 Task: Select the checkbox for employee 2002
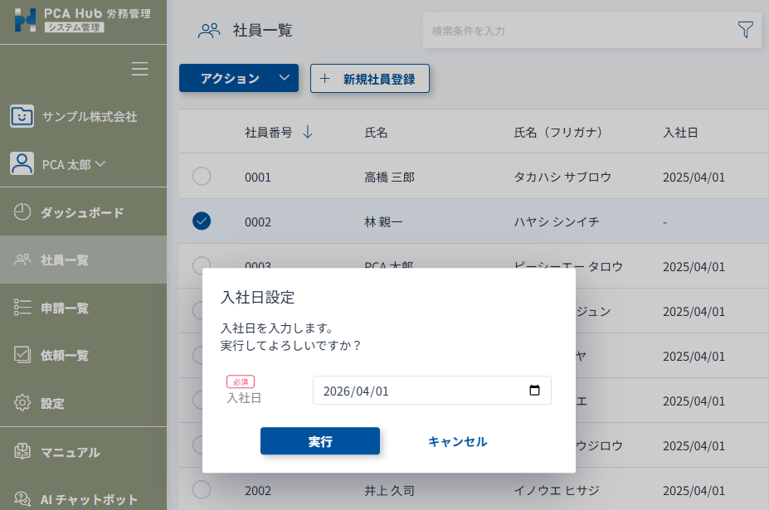coord(202,490)
